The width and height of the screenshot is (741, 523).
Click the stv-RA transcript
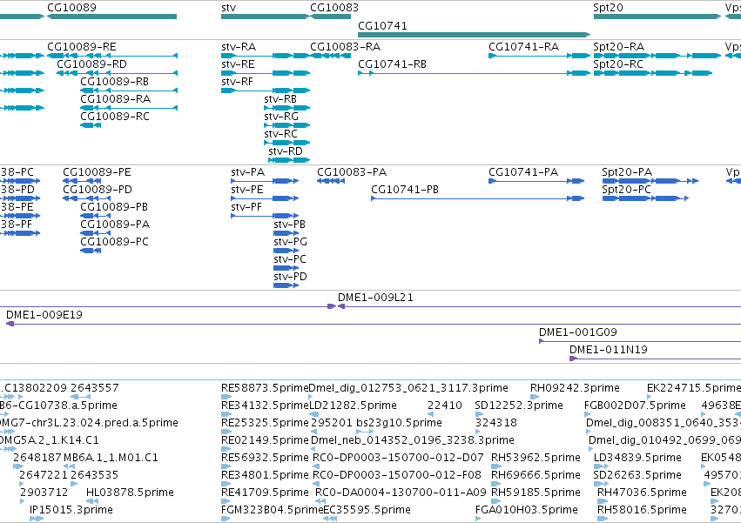265,56
